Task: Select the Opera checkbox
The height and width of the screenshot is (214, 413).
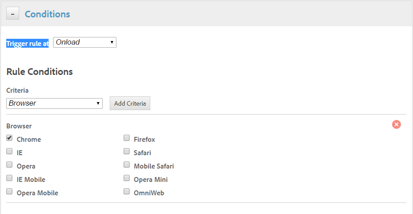Action: (9, 165)
